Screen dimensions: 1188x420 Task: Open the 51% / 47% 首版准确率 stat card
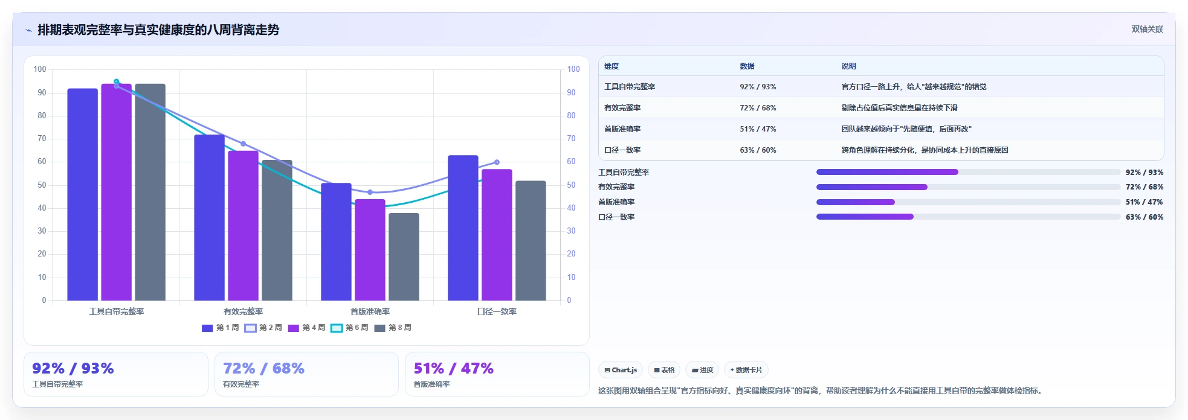point(497,374)
